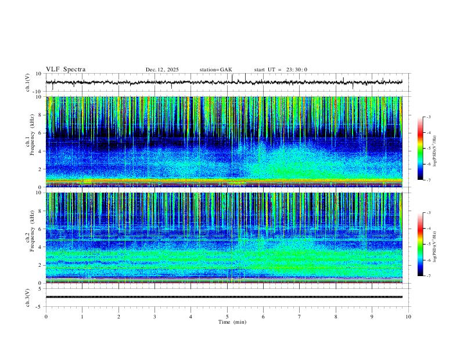This screenshot has height=355, width=460.
Task: Click the ch.1 'log(PSD)(V²/Hz)' colorbar label
Action: tap(435, 151)
